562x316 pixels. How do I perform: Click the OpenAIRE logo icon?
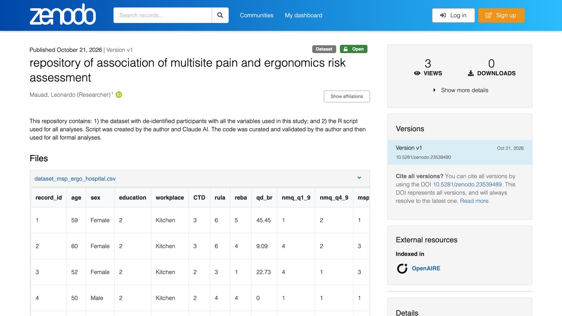click(402, 268)
